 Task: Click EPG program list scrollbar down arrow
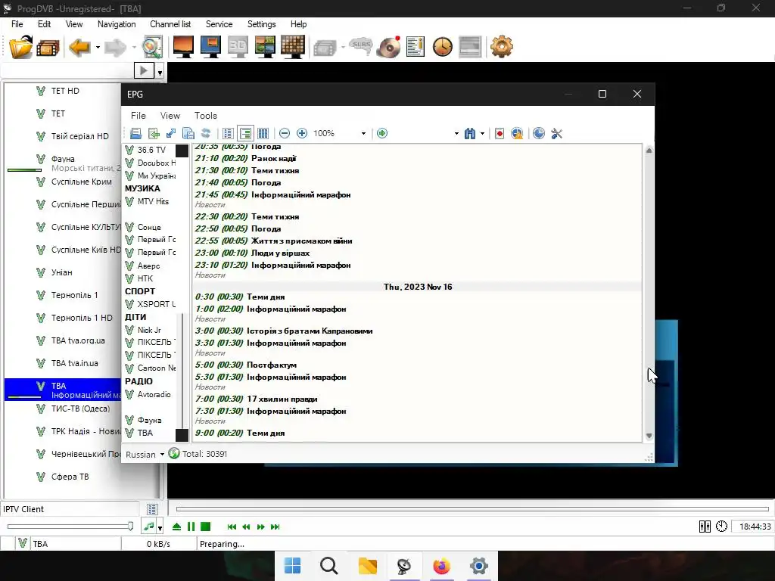649,436
